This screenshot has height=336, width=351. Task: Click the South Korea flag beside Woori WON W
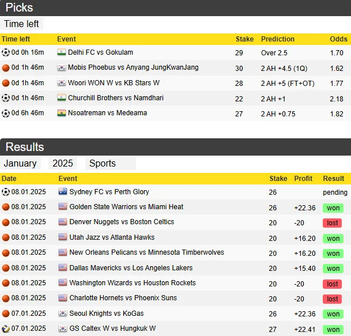(62, 83)
